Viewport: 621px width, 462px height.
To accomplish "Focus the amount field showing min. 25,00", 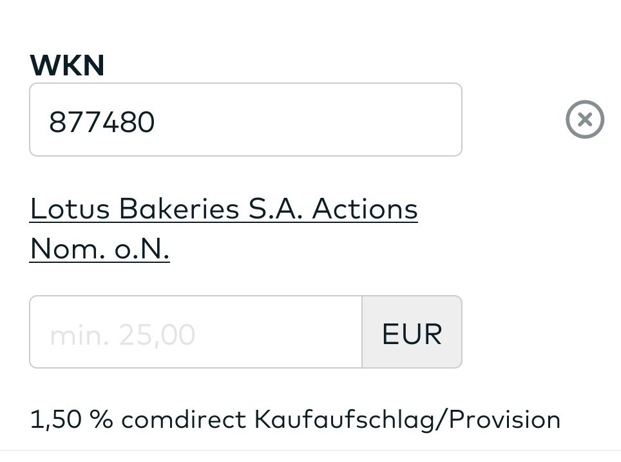I will [195, 332].
